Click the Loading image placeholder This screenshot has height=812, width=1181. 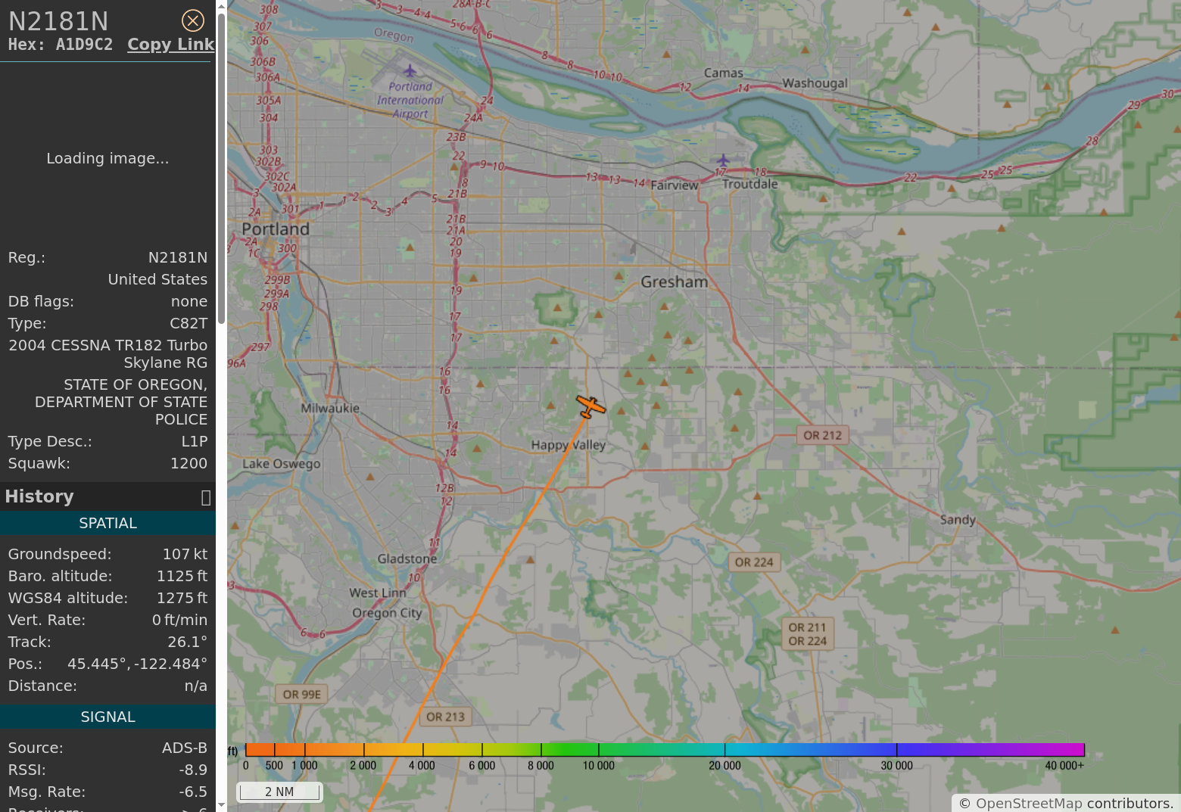tap(108, 158)
